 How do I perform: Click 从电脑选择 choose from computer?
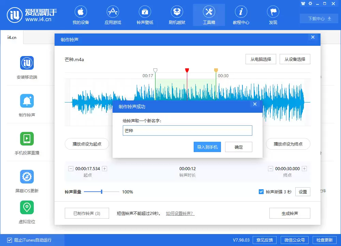pyautogui.click(x=261, y=59)
